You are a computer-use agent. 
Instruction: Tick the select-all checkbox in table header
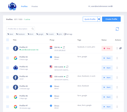point(8,40)
